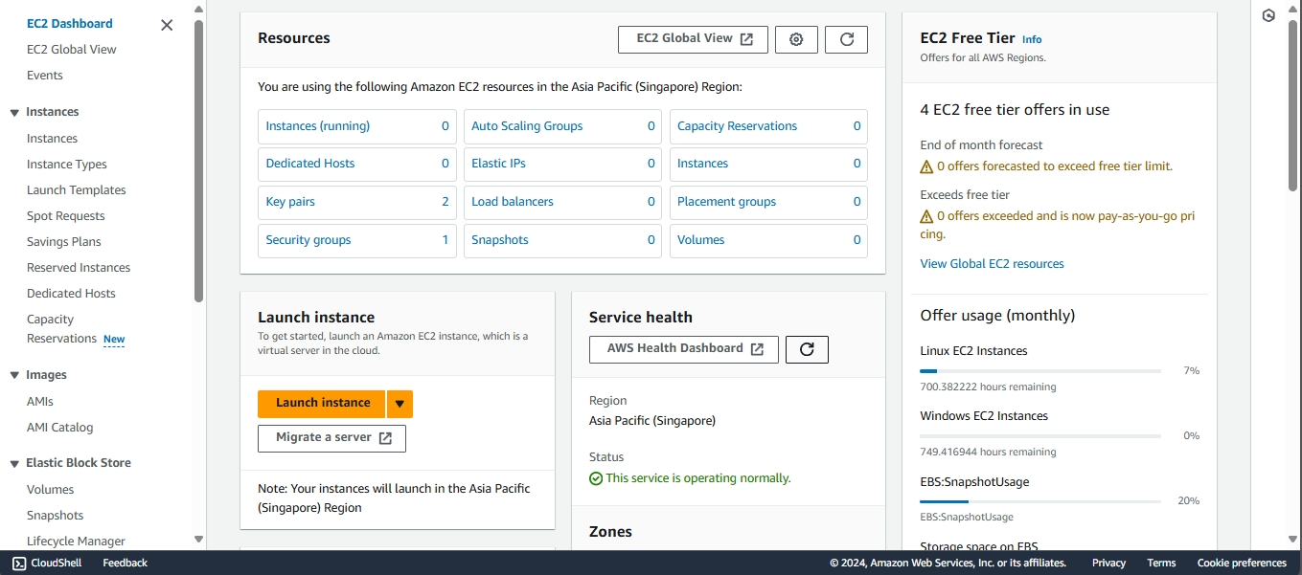Collapse the Elastic Block Store section
This screenshot has width=1302, height=575.
tap(14, 464)
